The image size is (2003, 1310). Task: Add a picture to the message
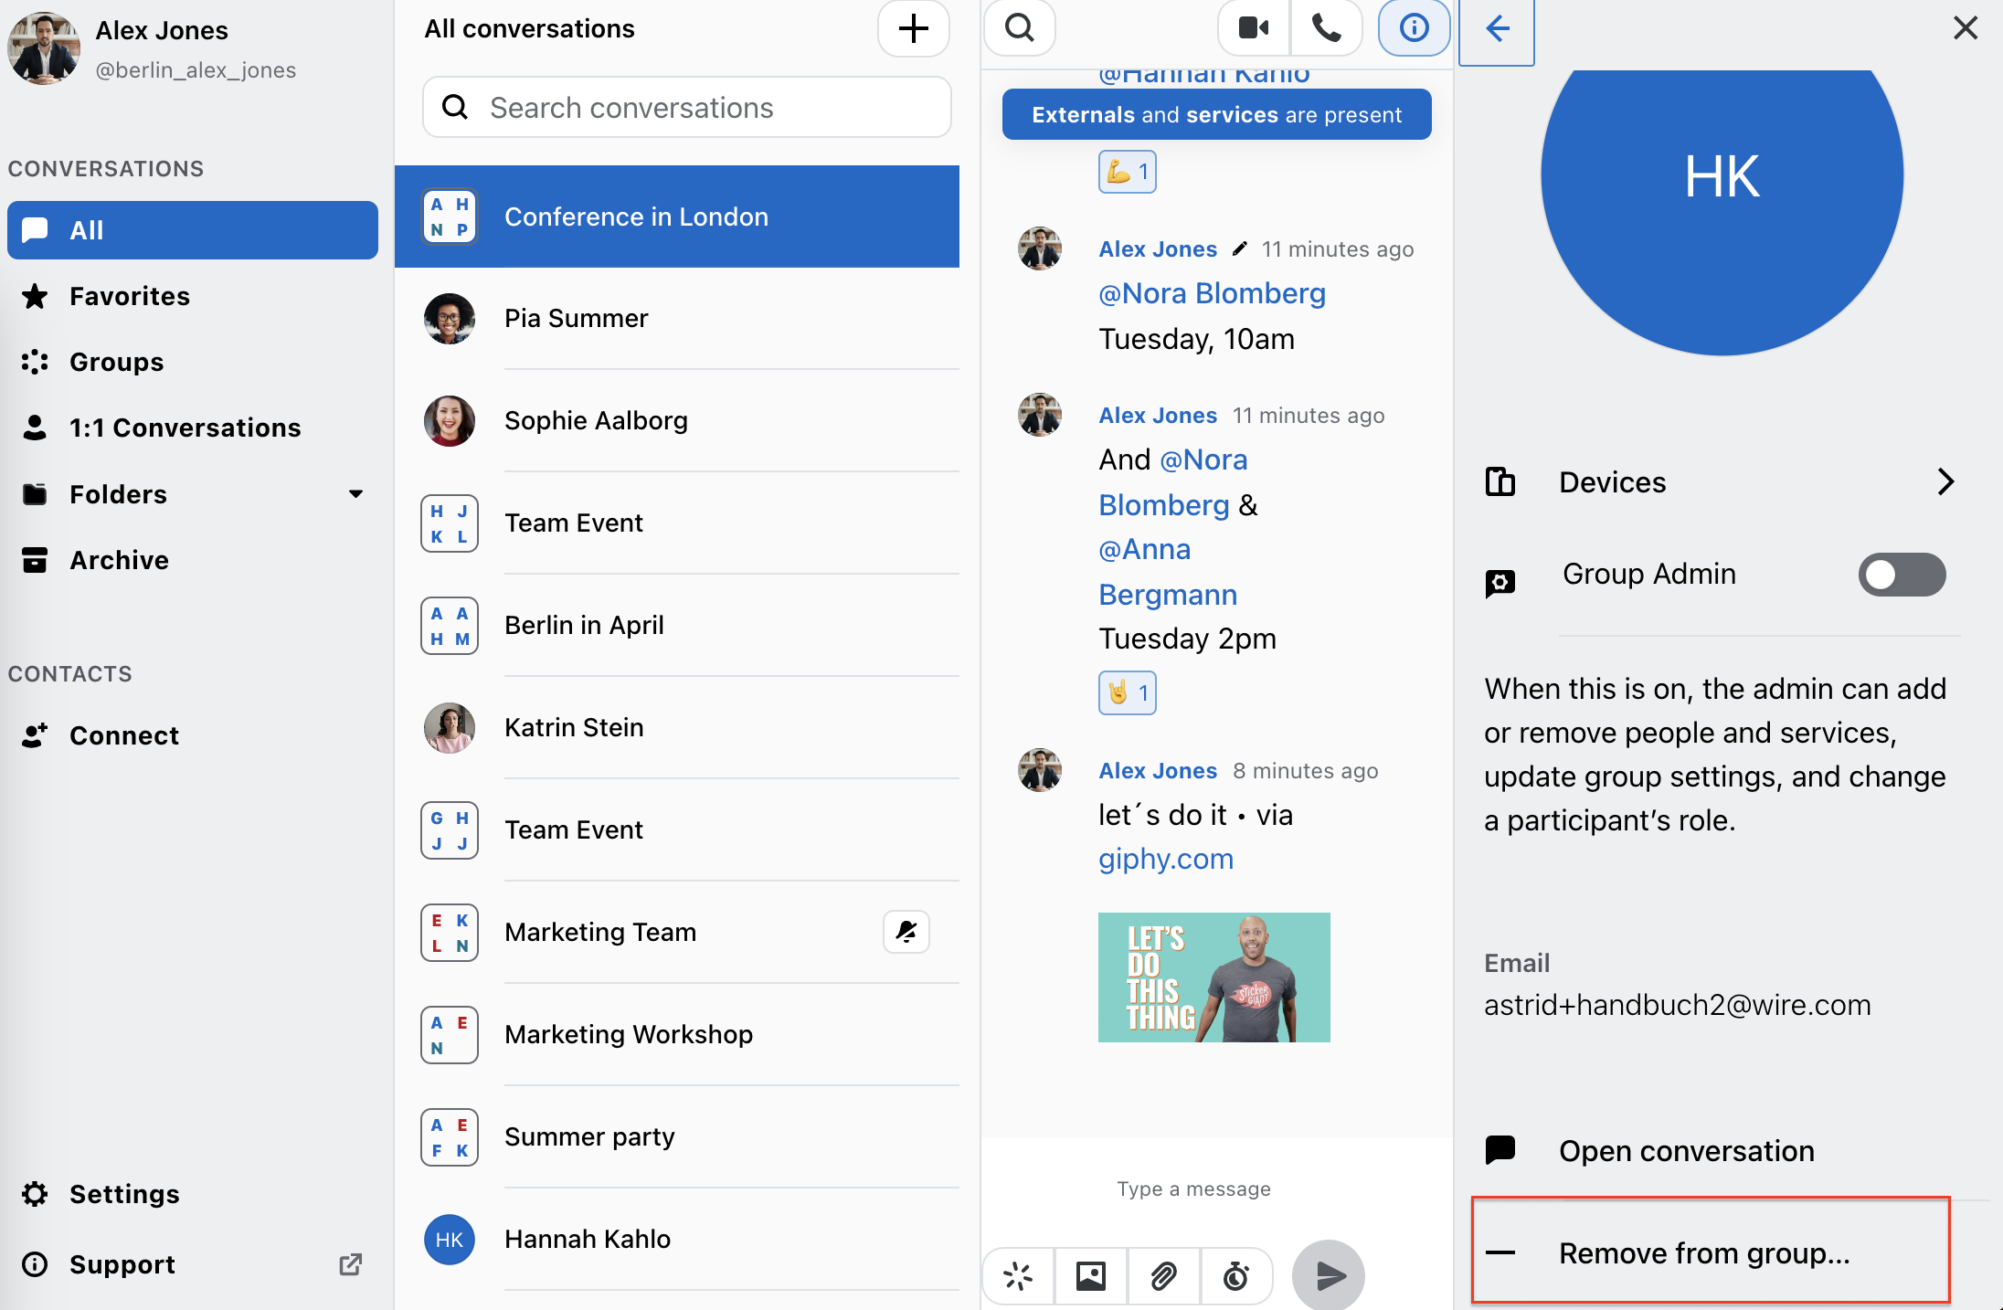point(1091,1275)
